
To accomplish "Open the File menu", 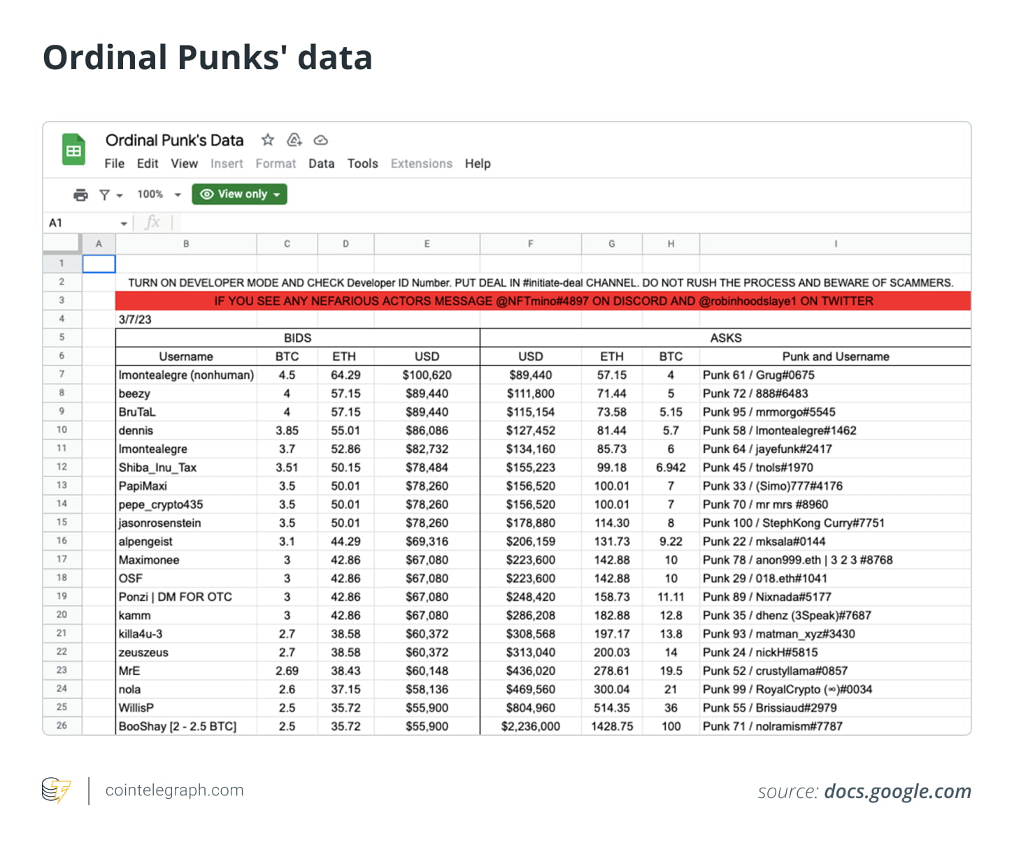I will pos(115,164).
